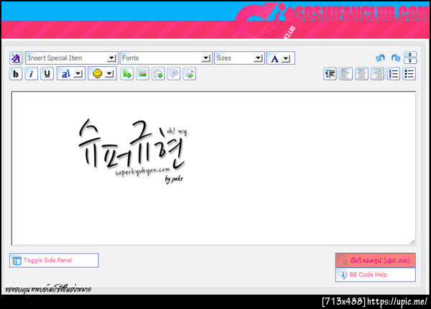Enlarge the editor with the down arrow

tap(410, 61)
